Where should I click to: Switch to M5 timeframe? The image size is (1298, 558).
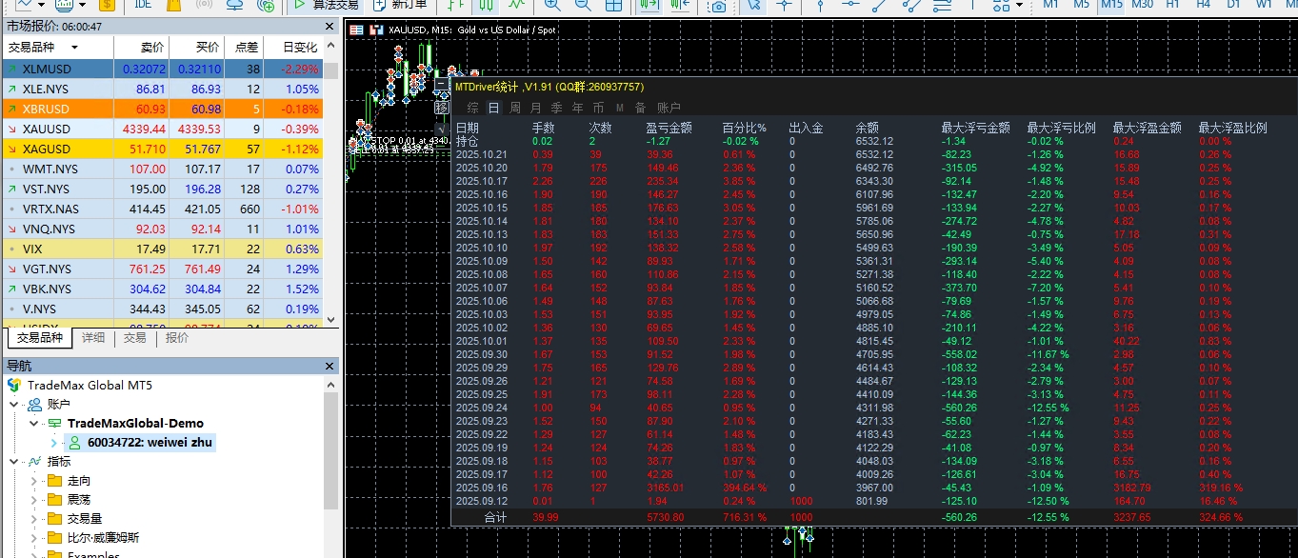click(1081, 6)
